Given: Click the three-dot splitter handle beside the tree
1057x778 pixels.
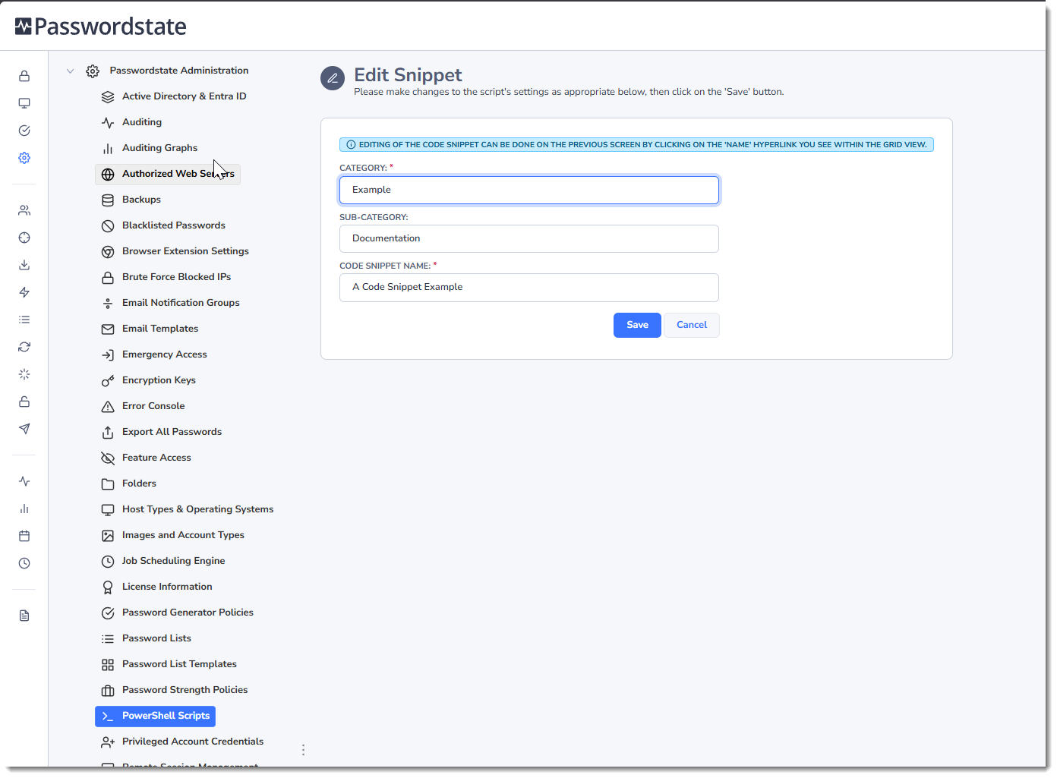Looking at the screenshot, I should 303,750.
